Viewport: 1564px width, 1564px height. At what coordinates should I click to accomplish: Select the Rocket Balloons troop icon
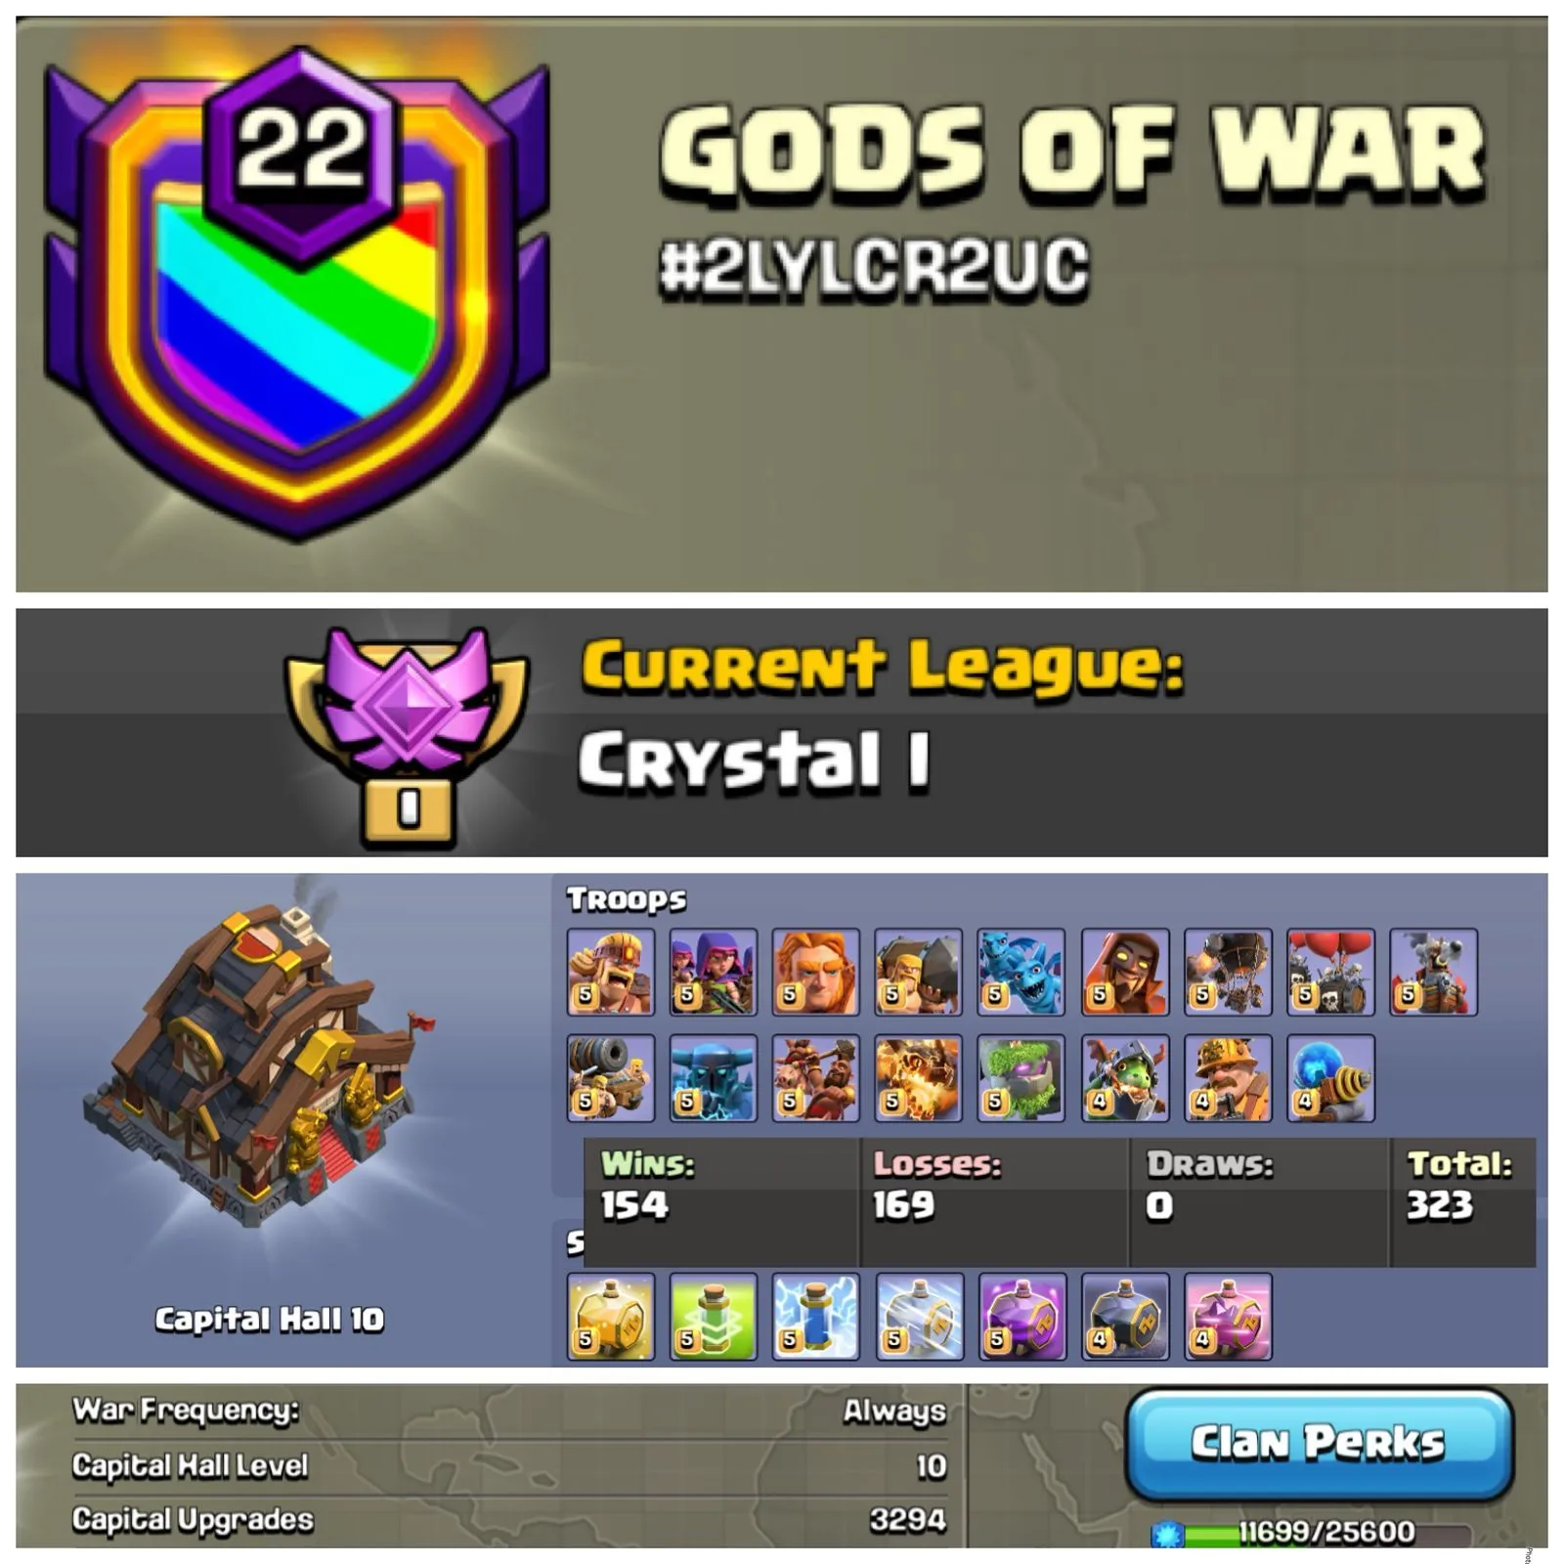tap(1228, 972)
